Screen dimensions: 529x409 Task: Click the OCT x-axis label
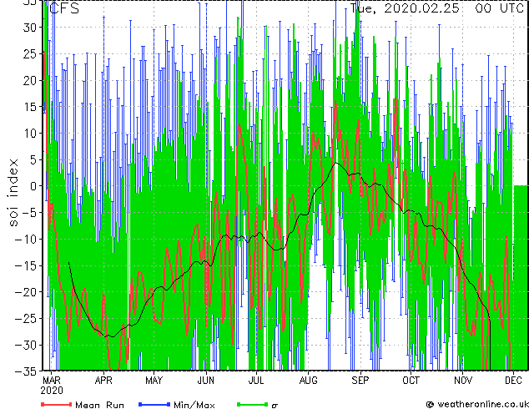[x=411, y=381]
